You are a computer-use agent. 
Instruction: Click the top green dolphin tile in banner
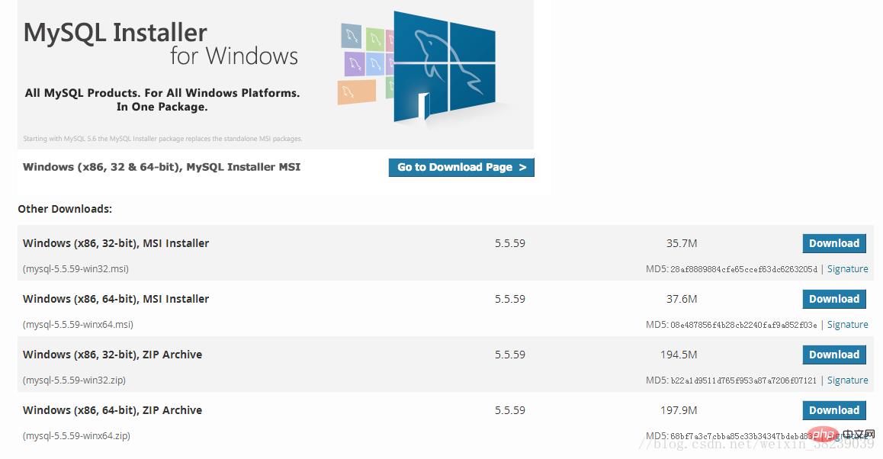click(374, 38)
